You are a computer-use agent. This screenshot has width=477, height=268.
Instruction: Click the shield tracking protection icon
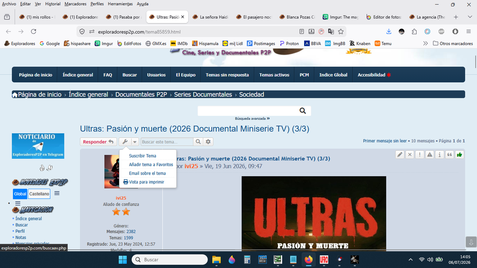tap(82, 32)
